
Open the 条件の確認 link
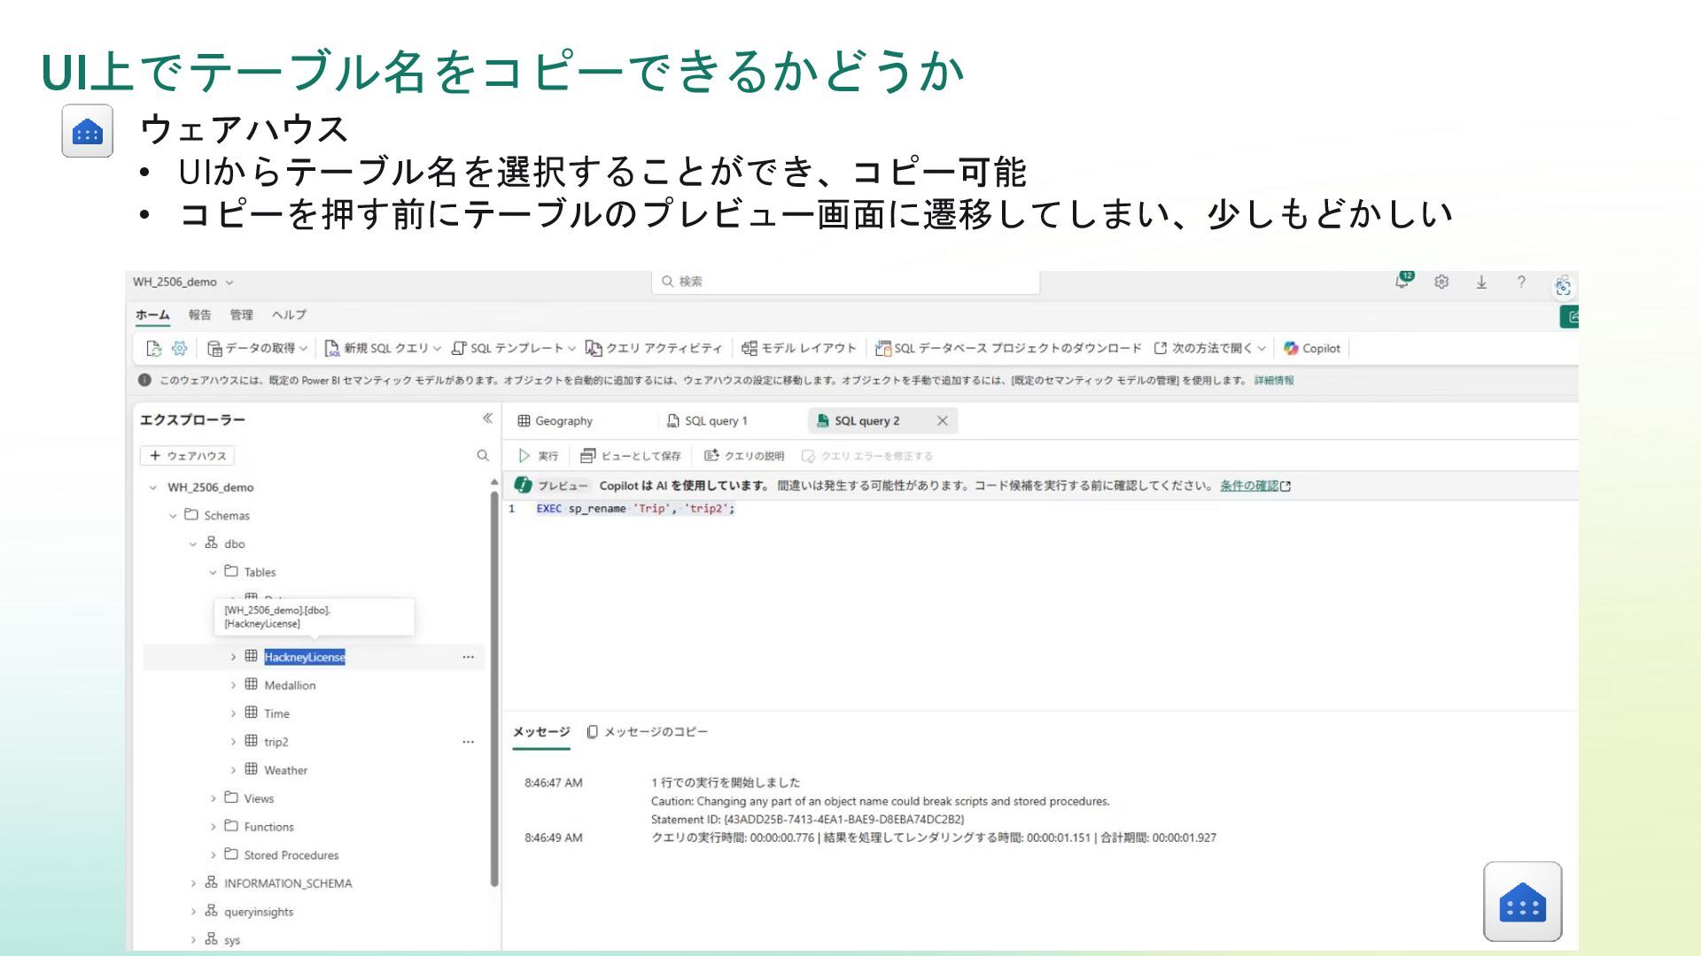coord(1255,486)
